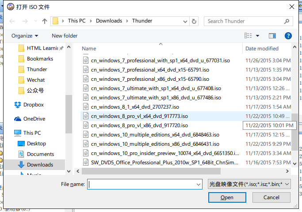
Task: Select This PC in navigation pane
Action: 27,133
